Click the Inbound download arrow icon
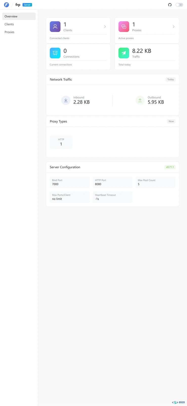 66,100
